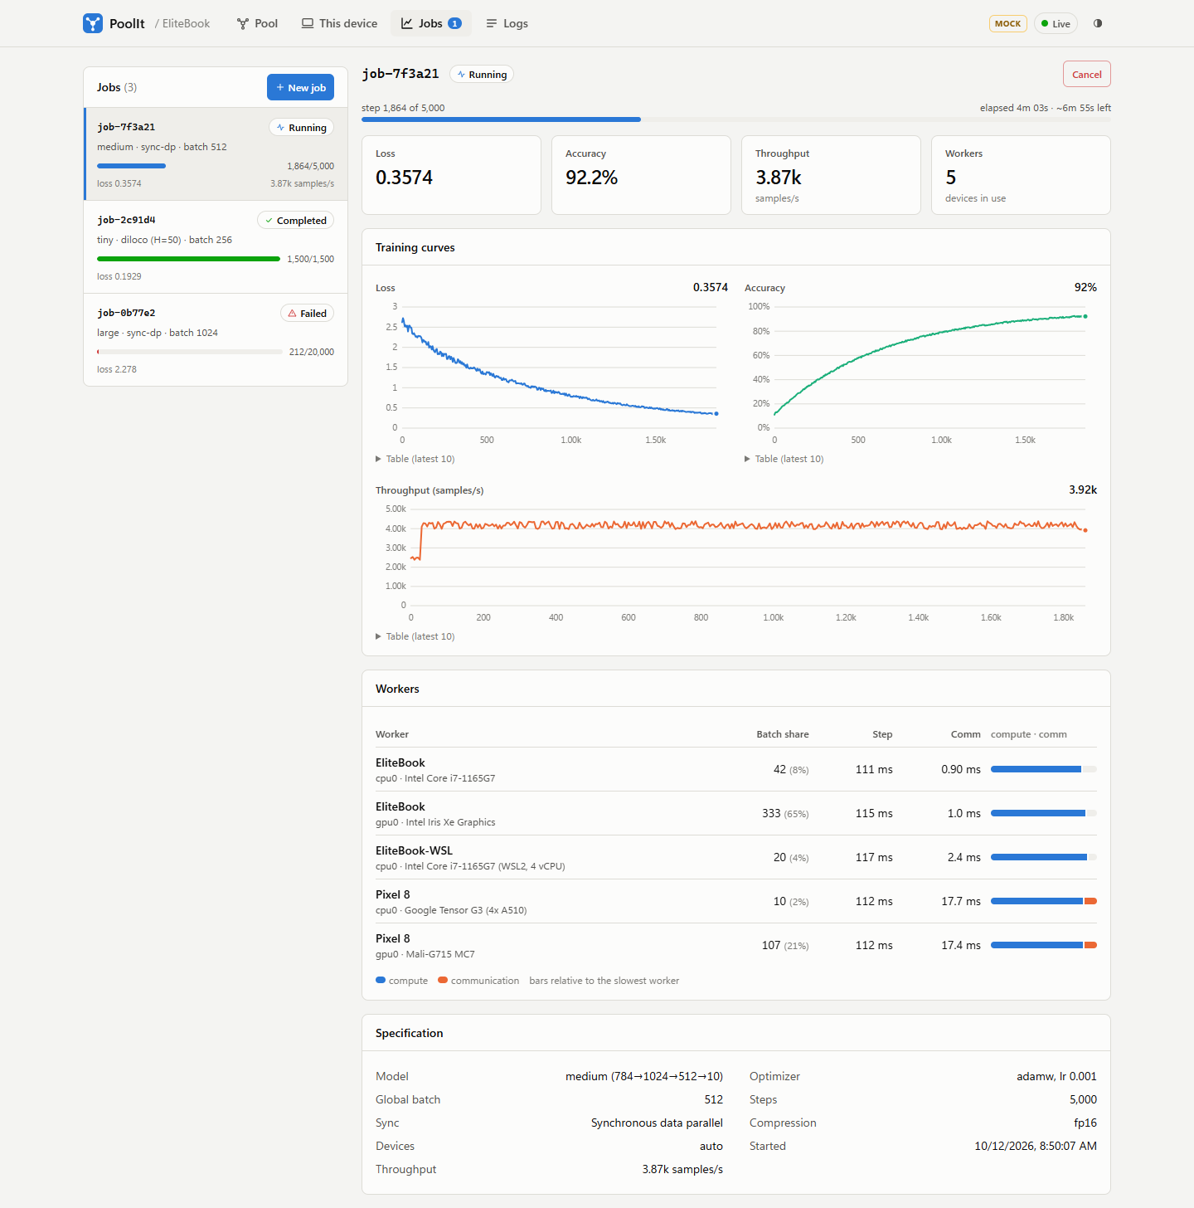Viewport: 1194px width, 1208px height.
Task: Select job-7f3a21 in the jobs list
Action: pos(216,154)
